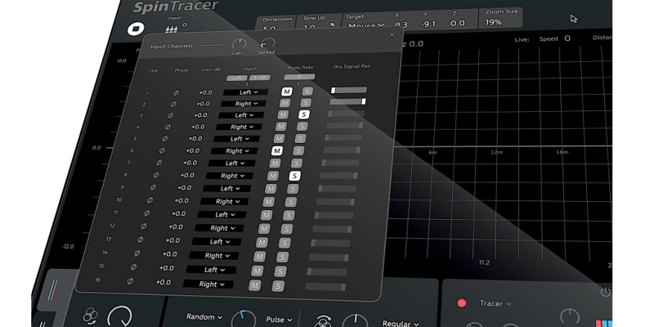The image size is (654, 327).
Task: Toggle the power icon above Tracer panel
Action: click(606, 292)
